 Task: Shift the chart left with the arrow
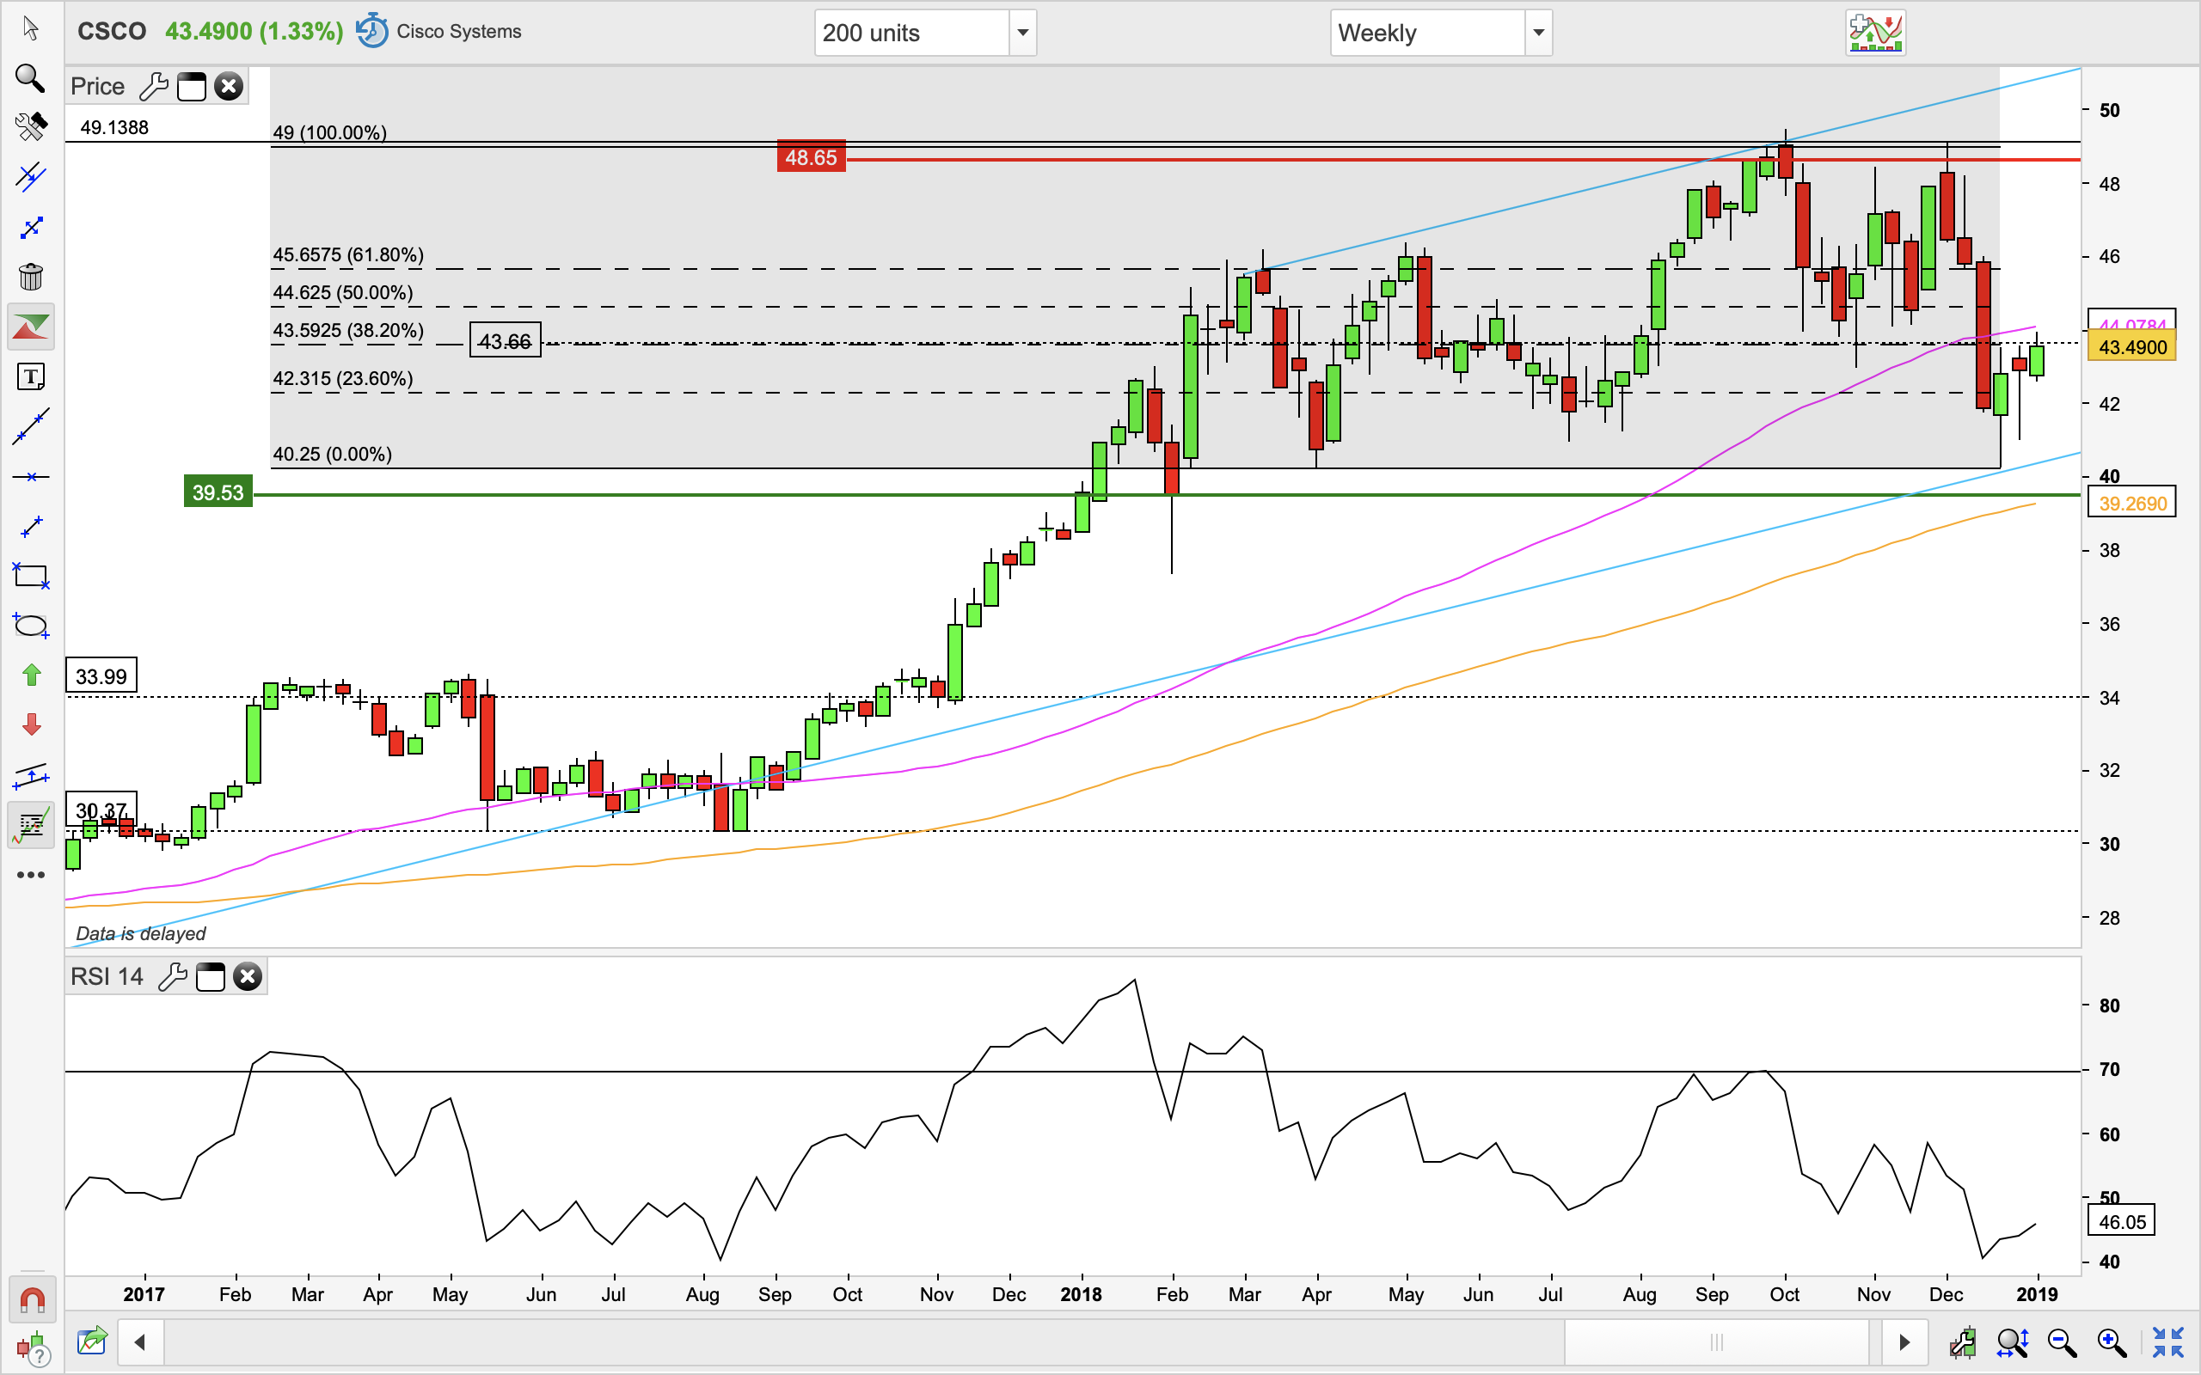140,1342
